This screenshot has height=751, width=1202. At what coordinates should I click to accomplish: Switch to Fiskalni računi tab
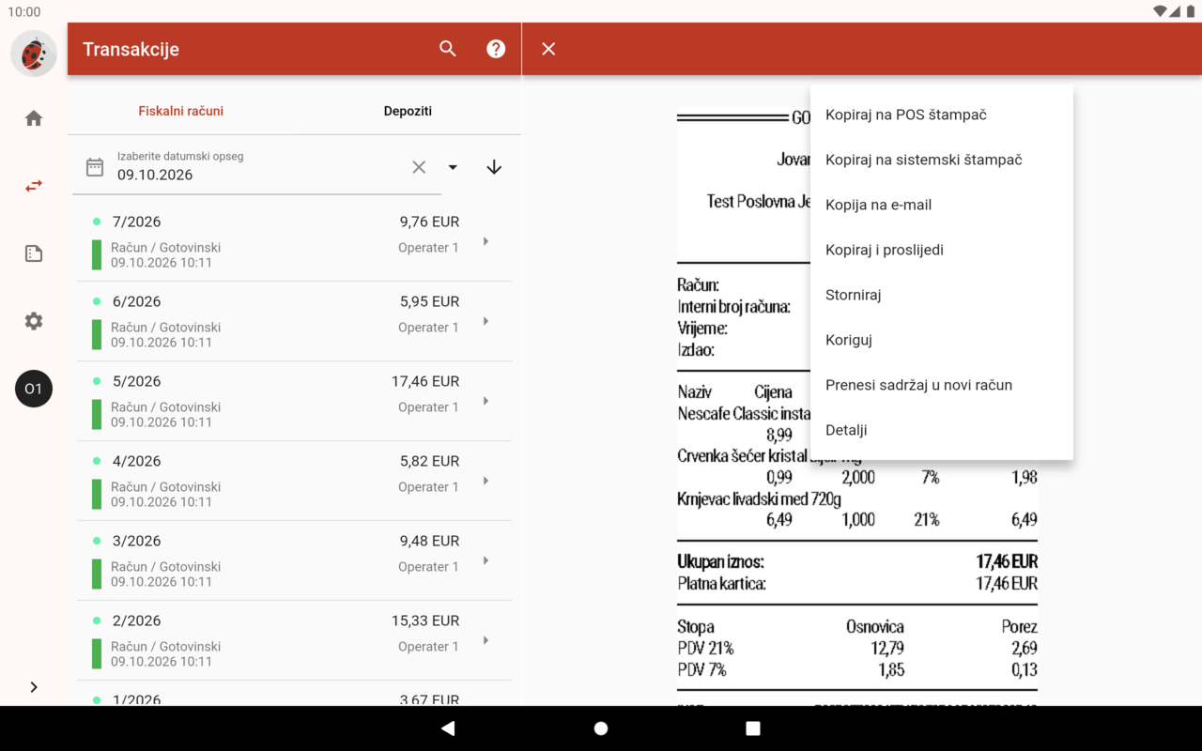[181, 111]
